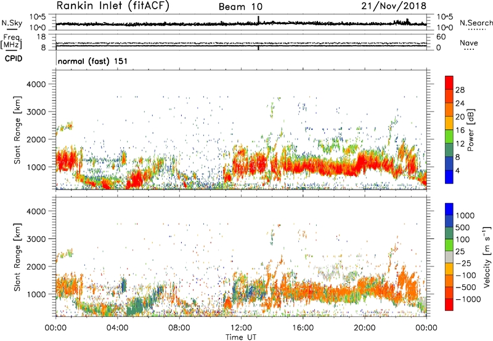Click the 'CPID' label
This screenshot has height=341, width=493.
14,58
